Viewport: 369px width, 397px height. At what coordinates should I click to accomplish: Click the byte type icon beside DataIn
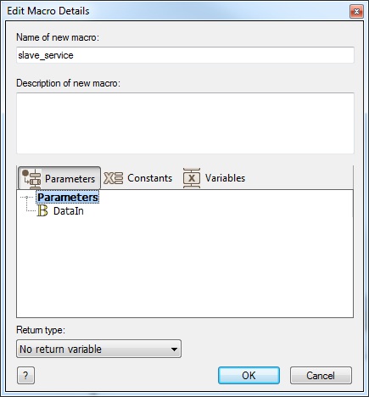point(42,211)
